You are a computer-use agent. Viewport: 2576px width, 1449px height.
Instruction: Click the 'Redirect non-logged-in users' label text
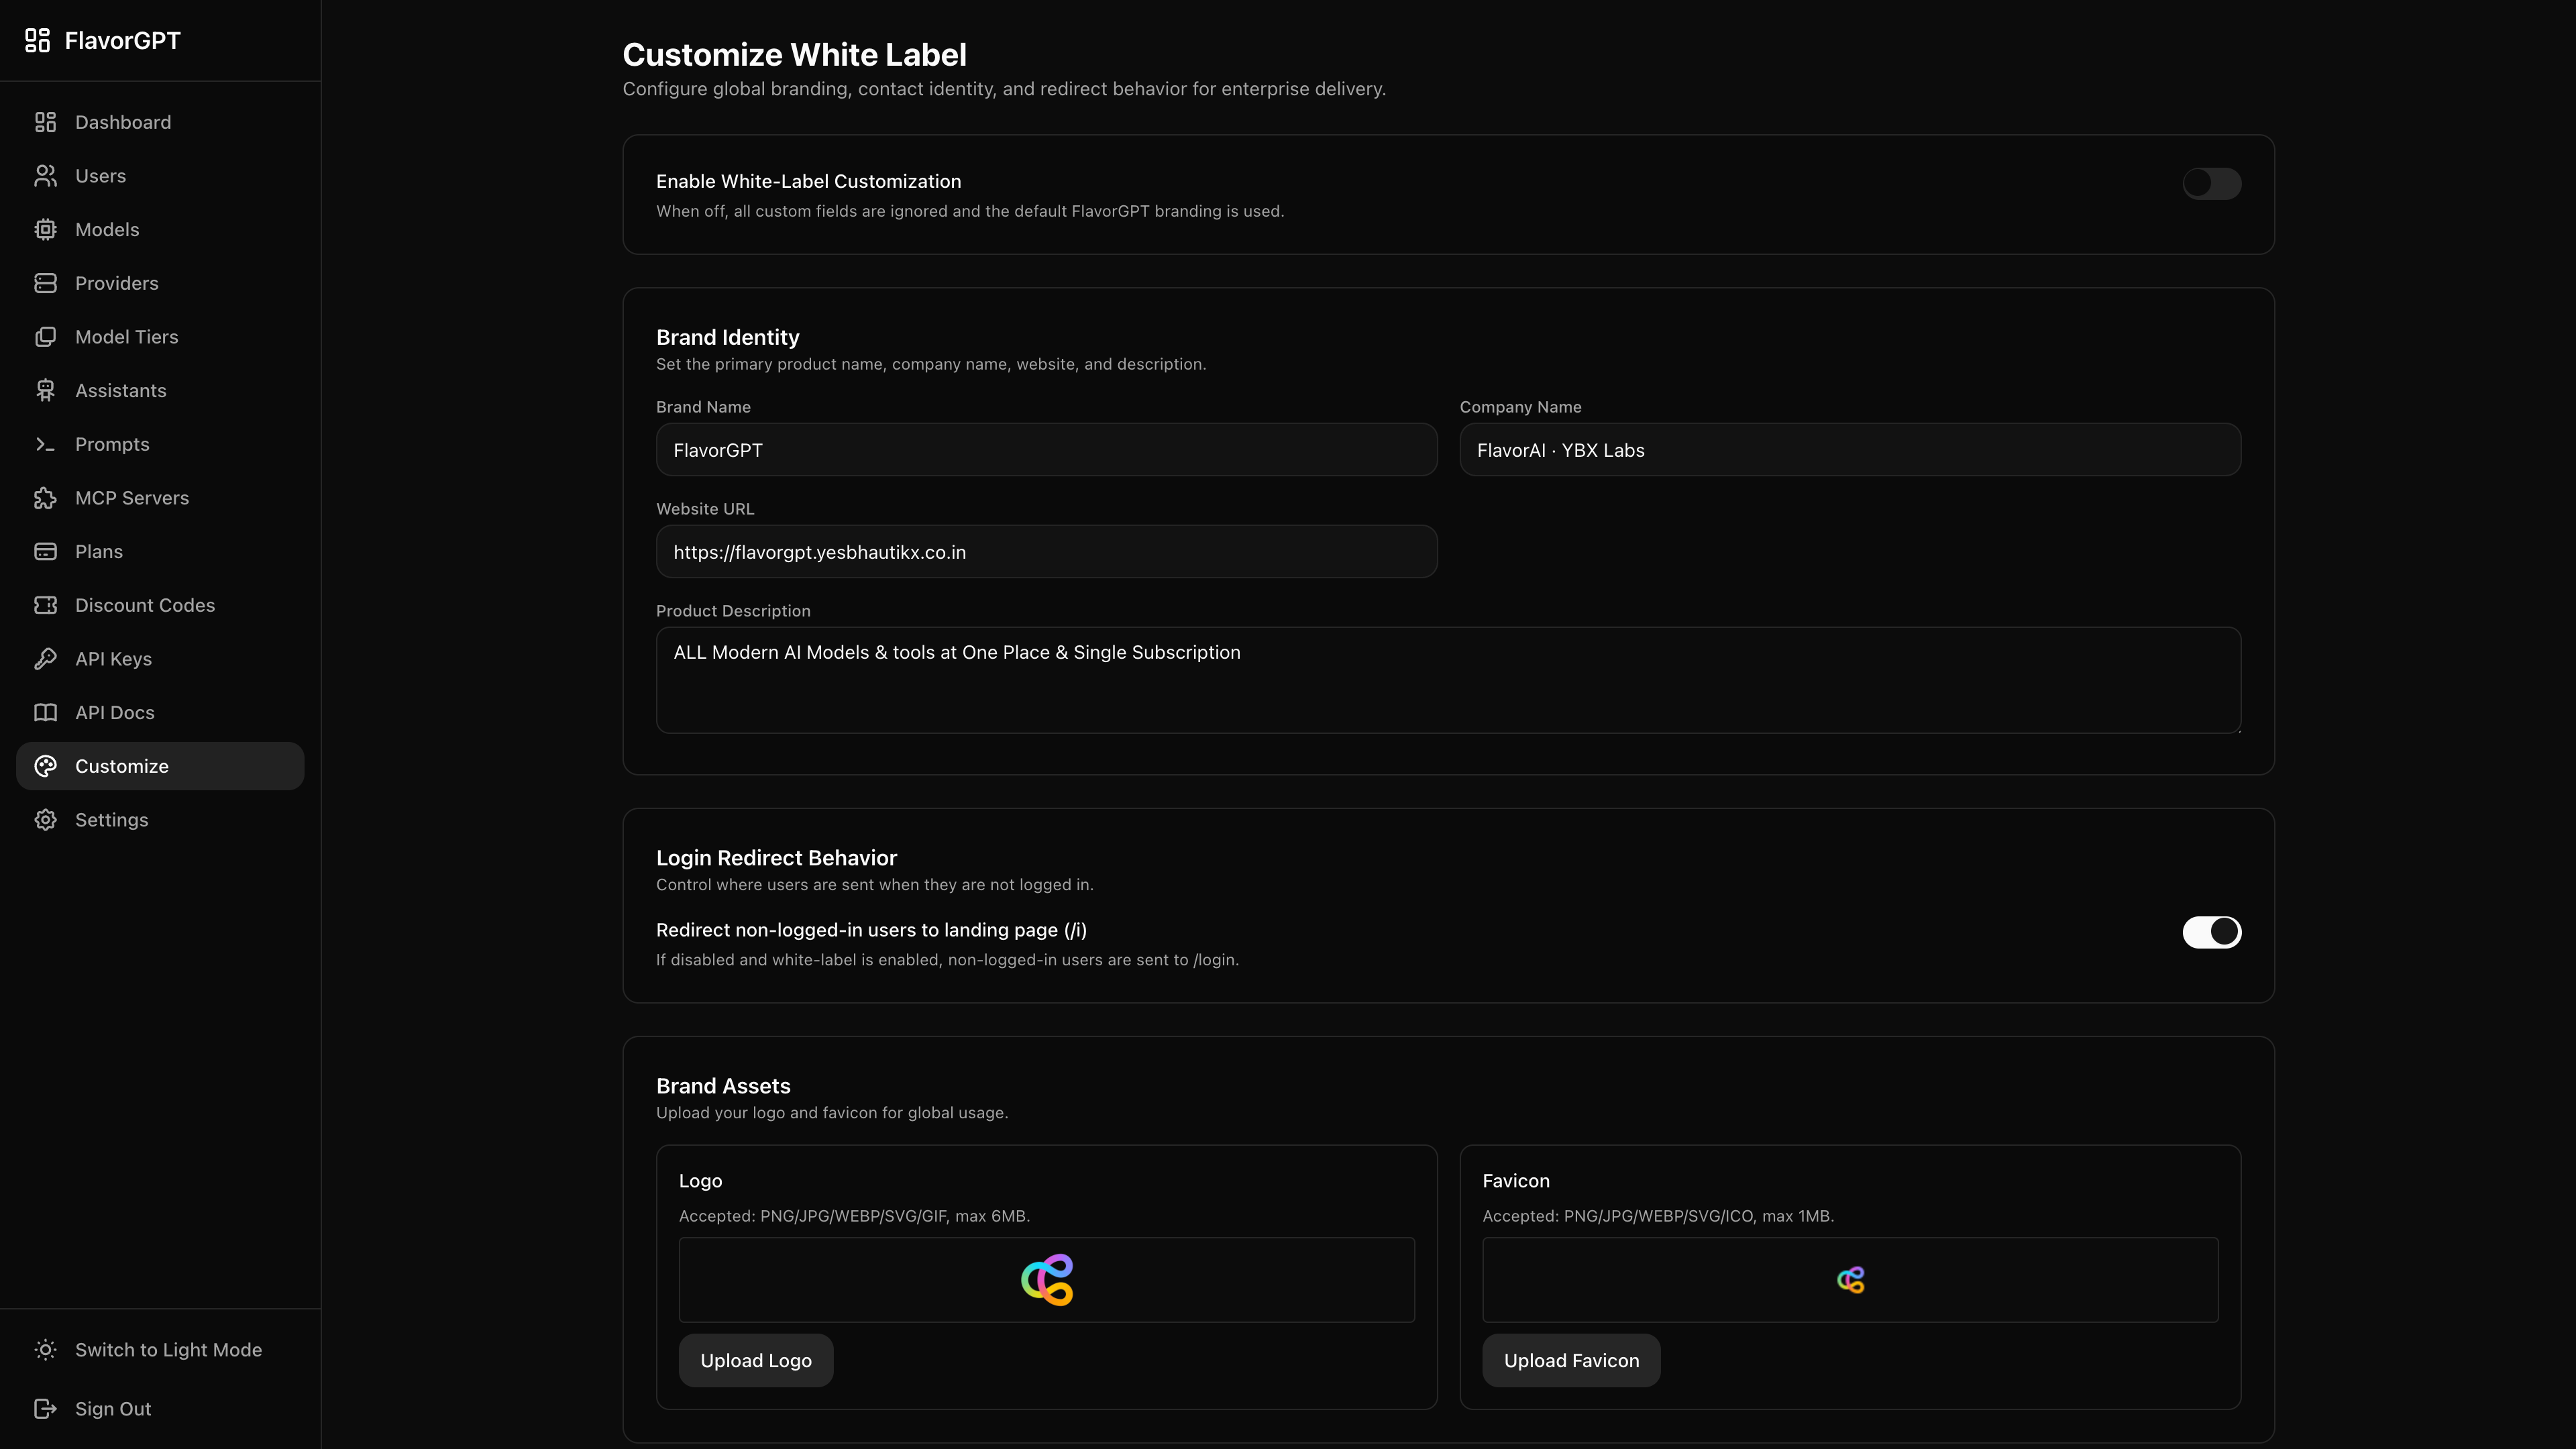[871, 930]
